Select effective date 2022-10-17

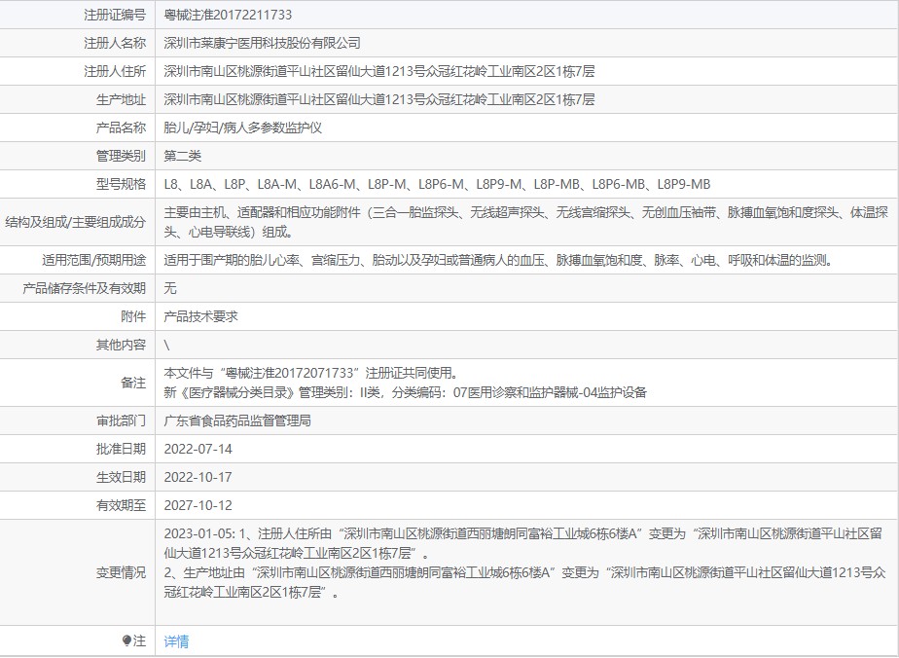(x=198, y=477)
